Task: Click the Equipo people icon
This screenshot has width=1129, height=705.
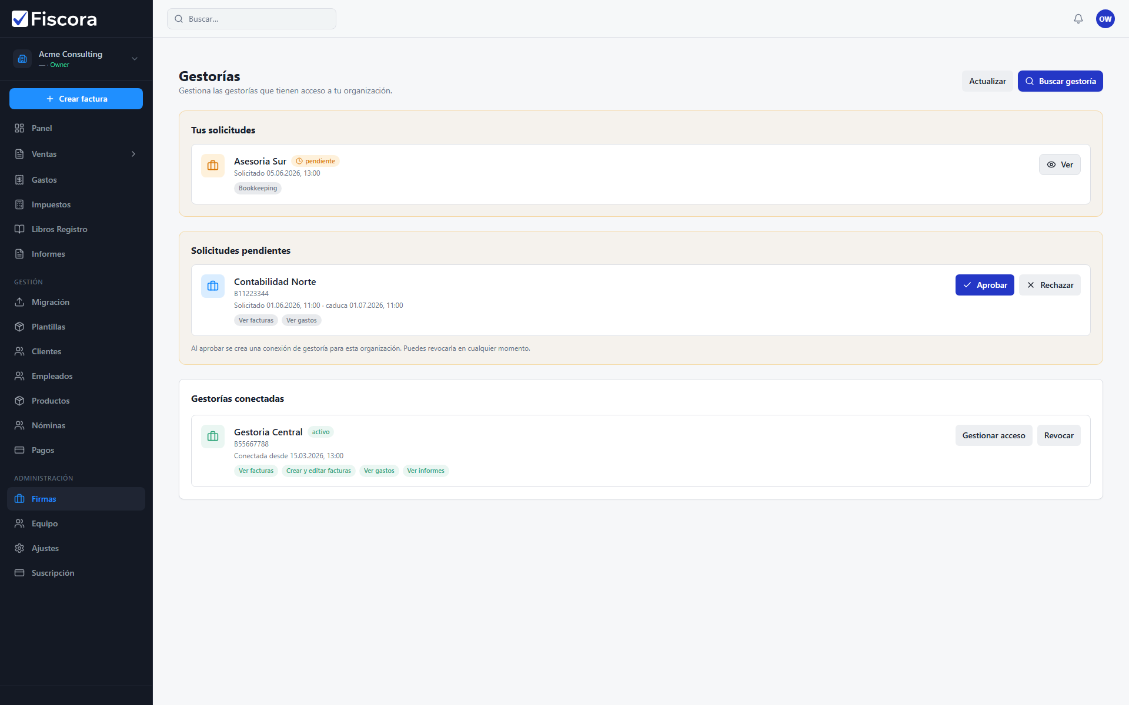Action: 19,523
